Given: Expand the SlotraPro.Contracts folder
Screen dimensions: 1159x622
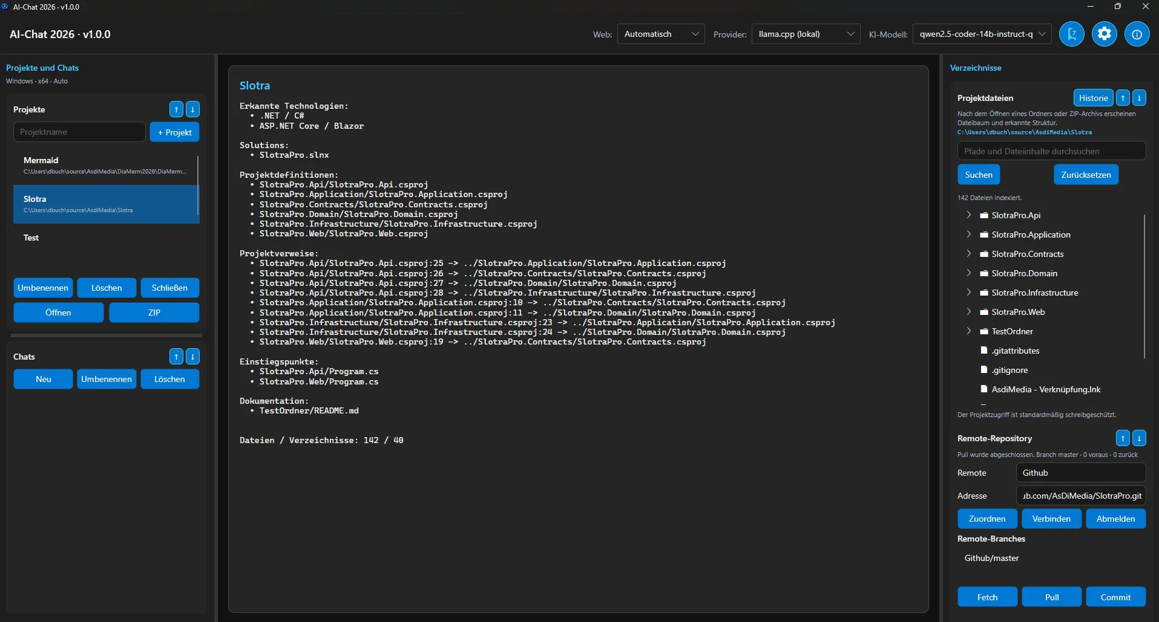Looking at the screenshot, I should tap(968, 253).
